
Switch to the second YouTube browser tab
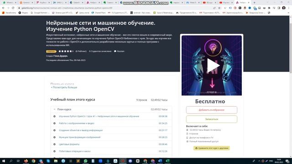(x=227, y=3)
